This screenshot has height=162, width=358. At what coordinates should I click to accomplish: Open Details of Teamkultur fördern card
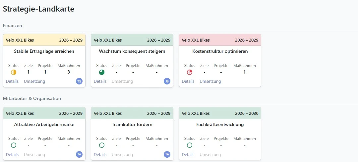[x=100, y=155]
